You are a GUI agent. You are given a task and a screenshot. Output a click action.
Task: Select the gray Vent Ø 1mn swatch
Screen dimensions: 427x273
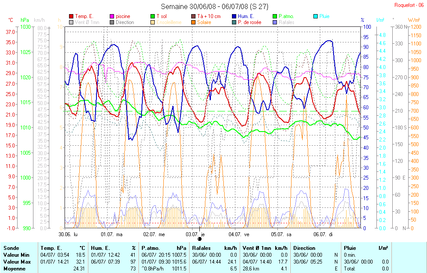point(71,22)
